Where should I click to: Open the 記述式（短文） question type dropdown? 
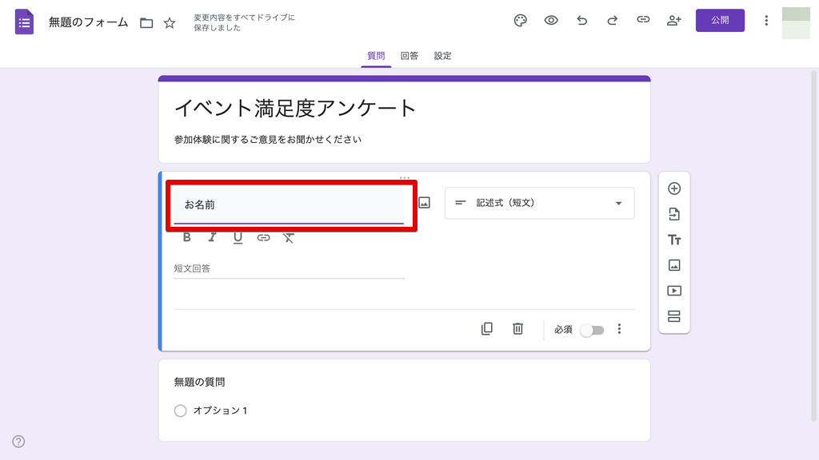click(x=539, y=203)
